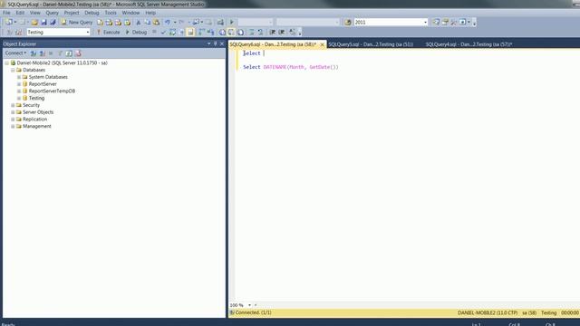Open the 2011 find combo box dropdown

click(425, 22)
